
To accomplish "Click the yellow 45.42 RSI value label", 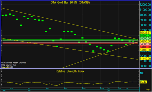I will pos(143,82).
